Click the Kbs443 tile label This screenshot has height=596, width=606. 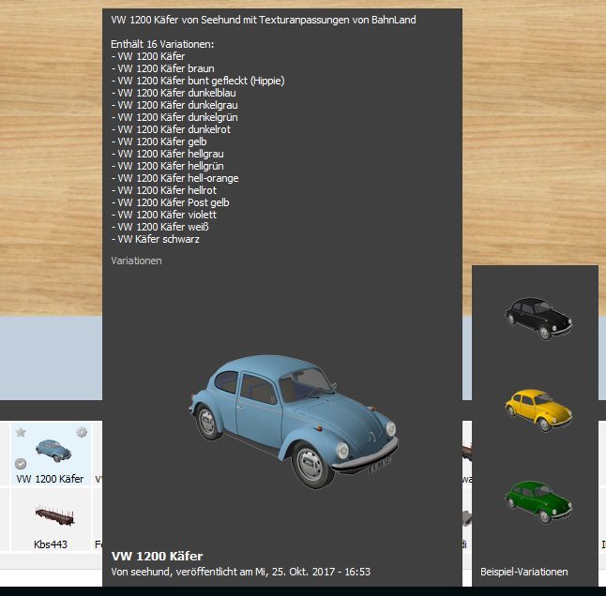[51, 544]
